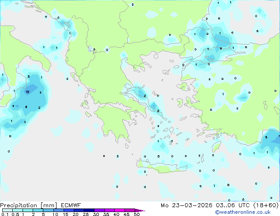This screenshot has width=280, height=216.
Task: Pick the 25–30 mm navy legend swatch
Action: pos(89,210)
